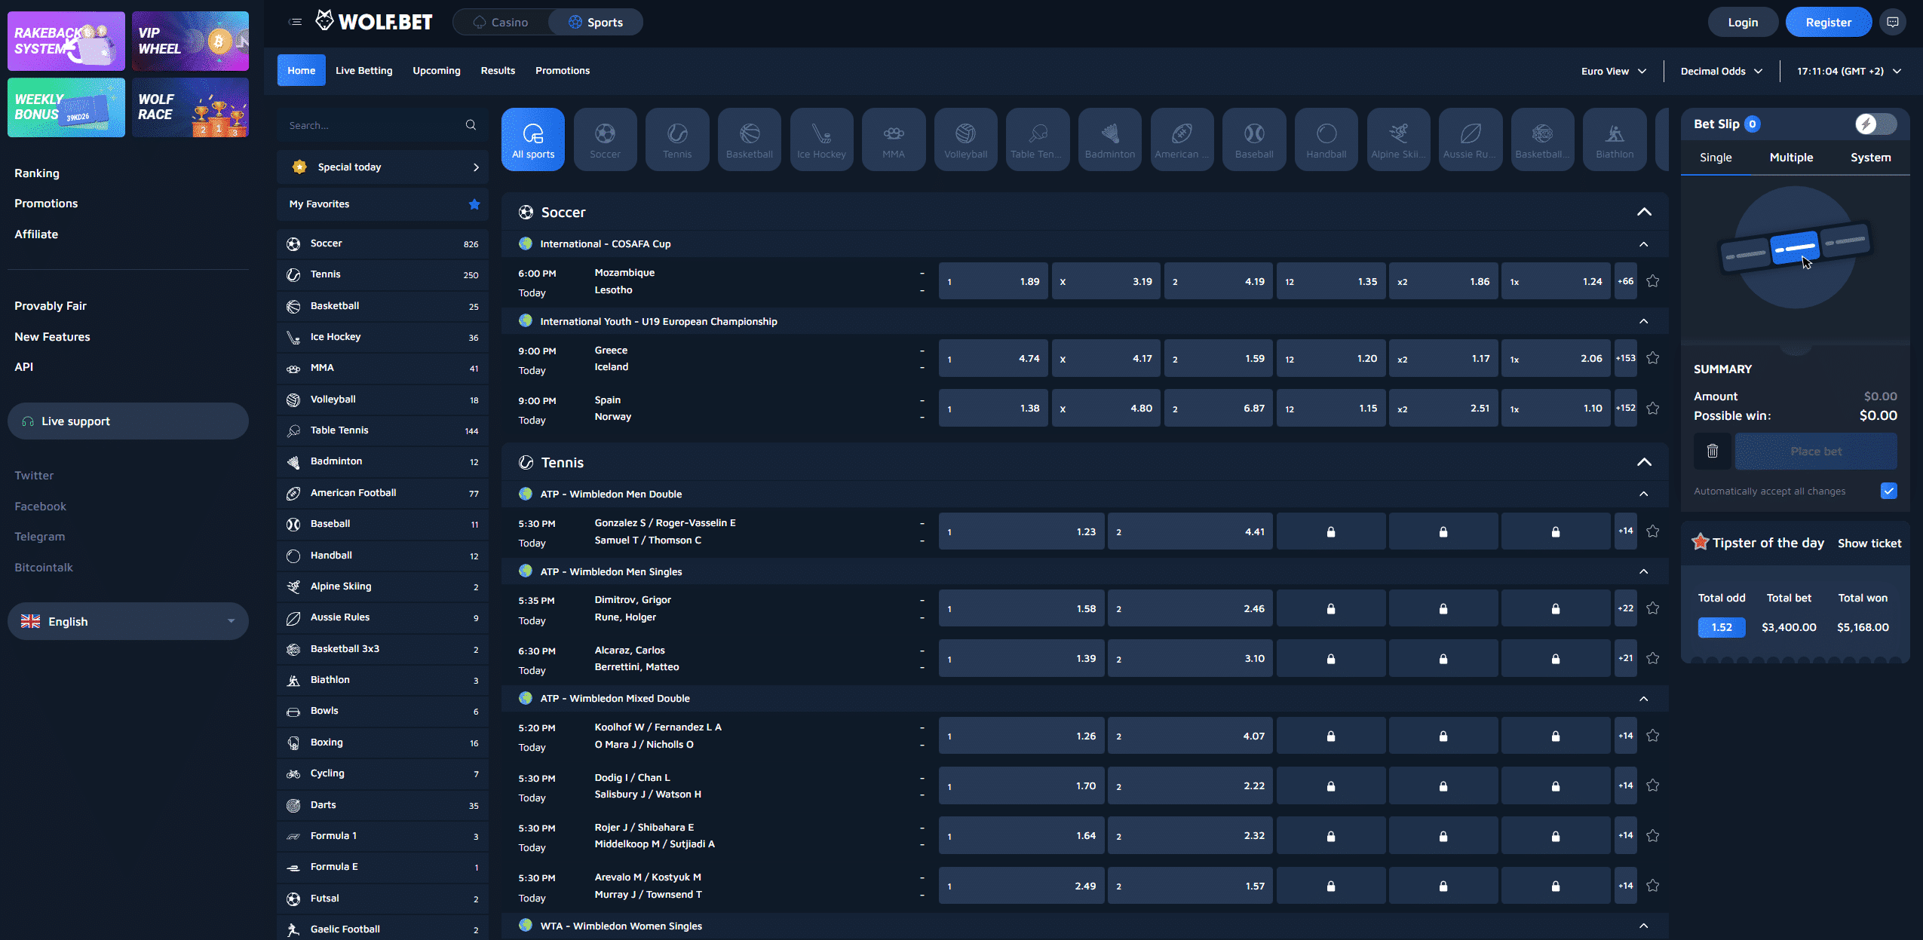
Task: Open the English language selector
Action: click(128, 621)
